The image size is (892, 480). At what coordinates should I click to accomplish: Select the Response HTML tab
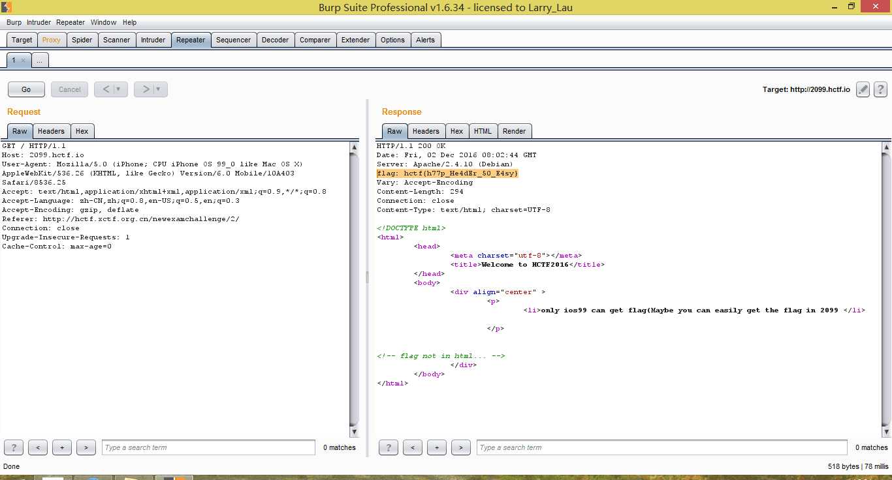(x=483, y=131)
